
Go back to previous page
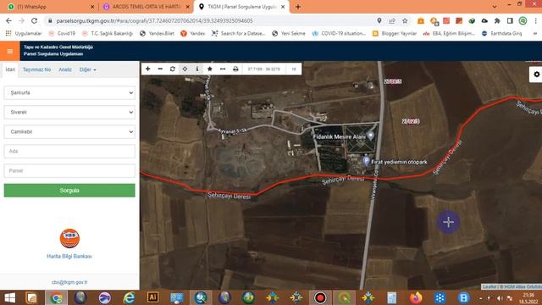(8, 20)
